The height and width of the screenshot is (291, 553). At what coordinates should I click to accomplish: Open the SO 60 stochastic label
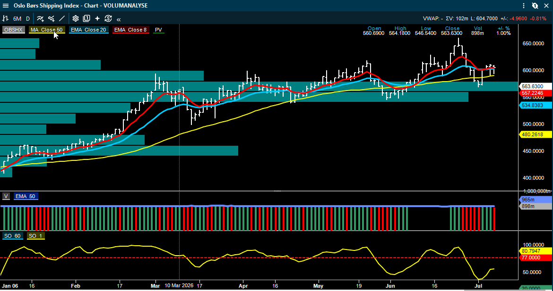click(13, 236)
